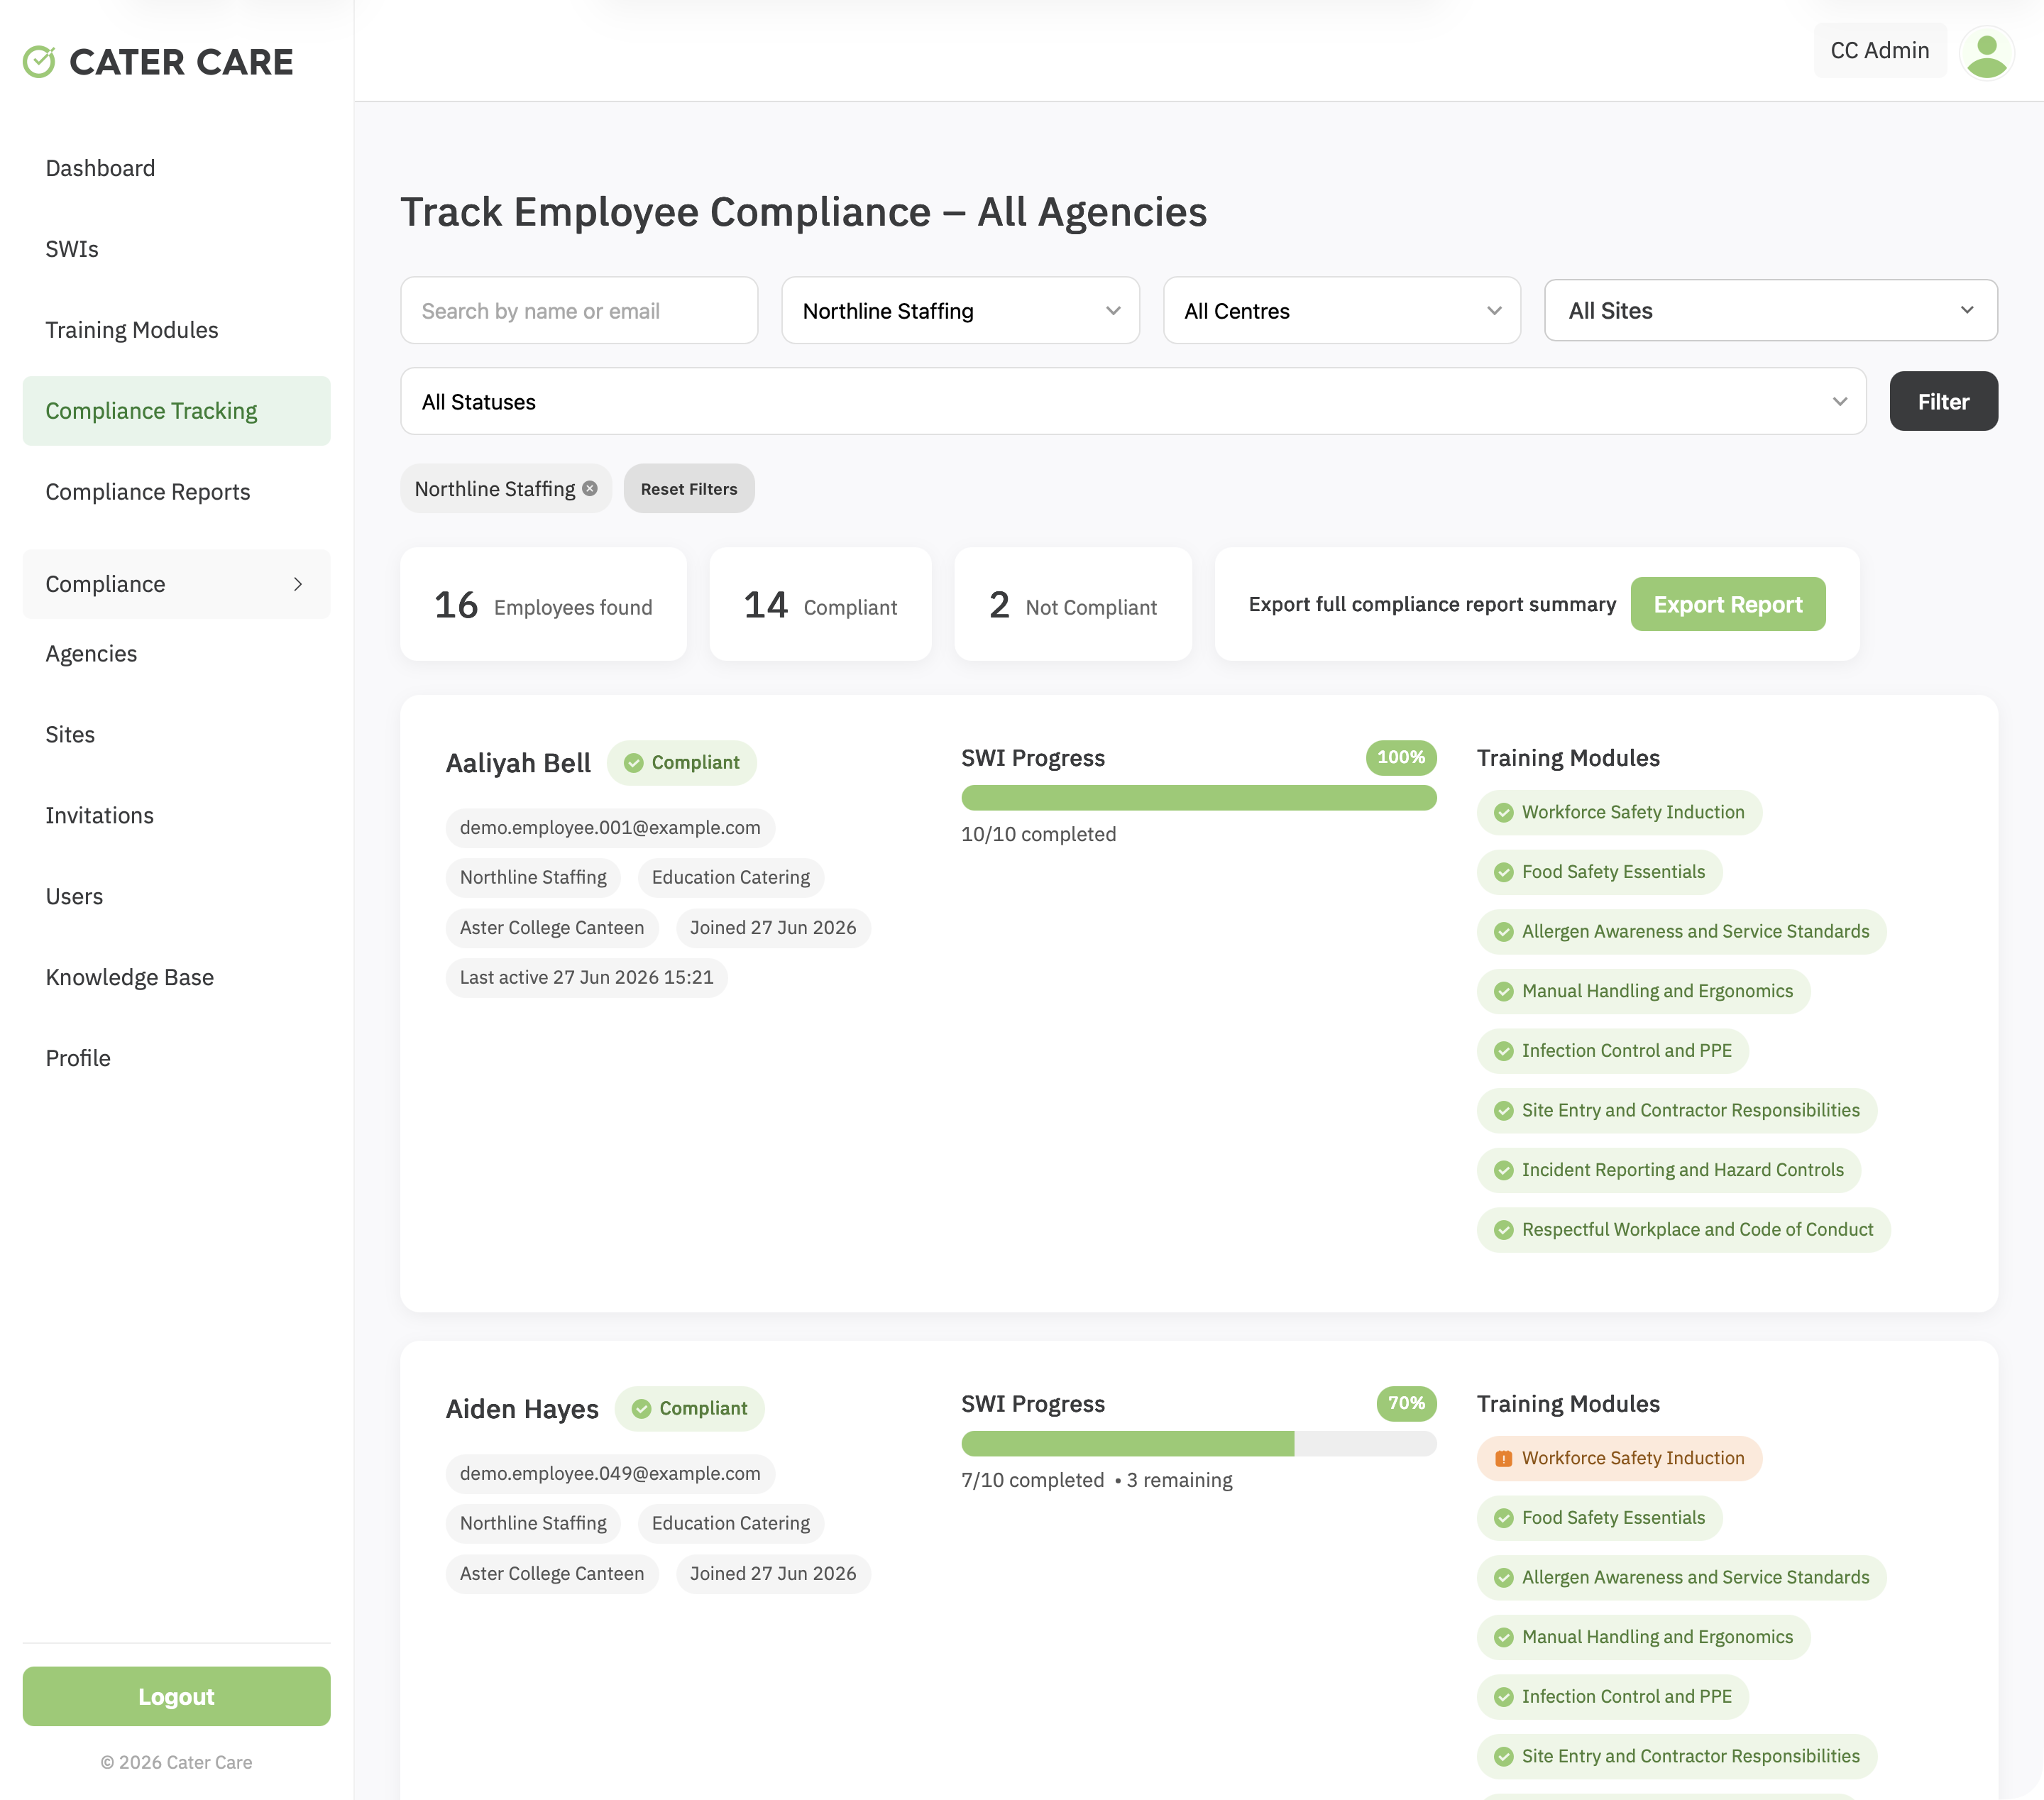Screen dimensions: 2044x1800
Task: Click Aaliyah Bell's SWI progress bar
Action: (1198, 798)
